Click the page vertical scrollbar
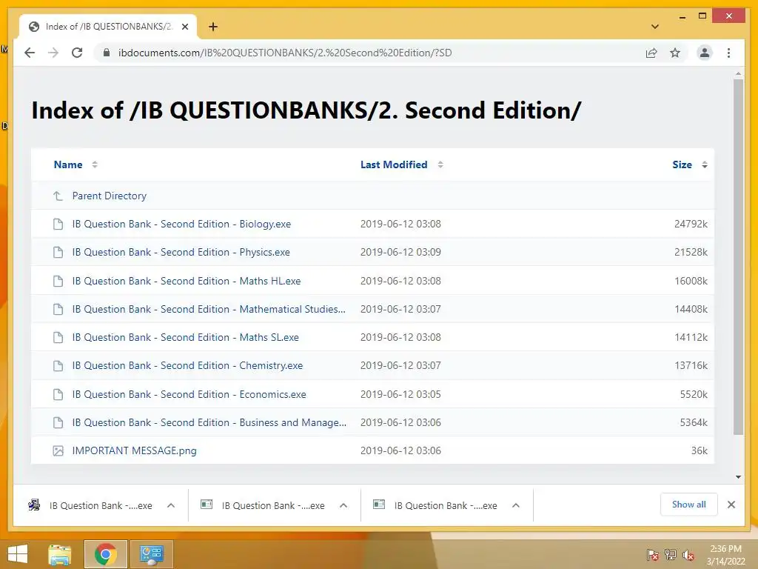This screenshot has width=758, height=569. pyautogui.click(x=738, y=256)
